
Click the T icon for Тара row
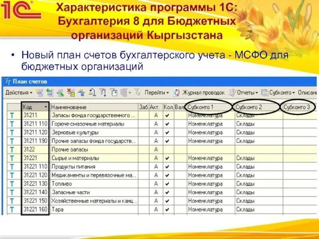pos(12,210)
